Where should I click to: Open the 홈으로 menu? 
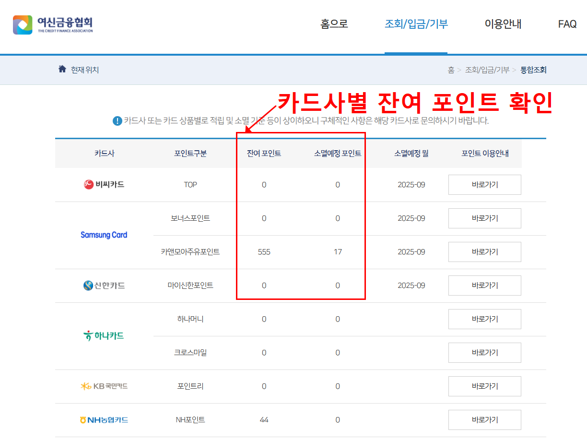[334, 24]
